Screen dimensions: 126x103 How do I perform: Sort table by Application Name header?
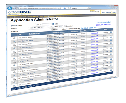(58, 32)
